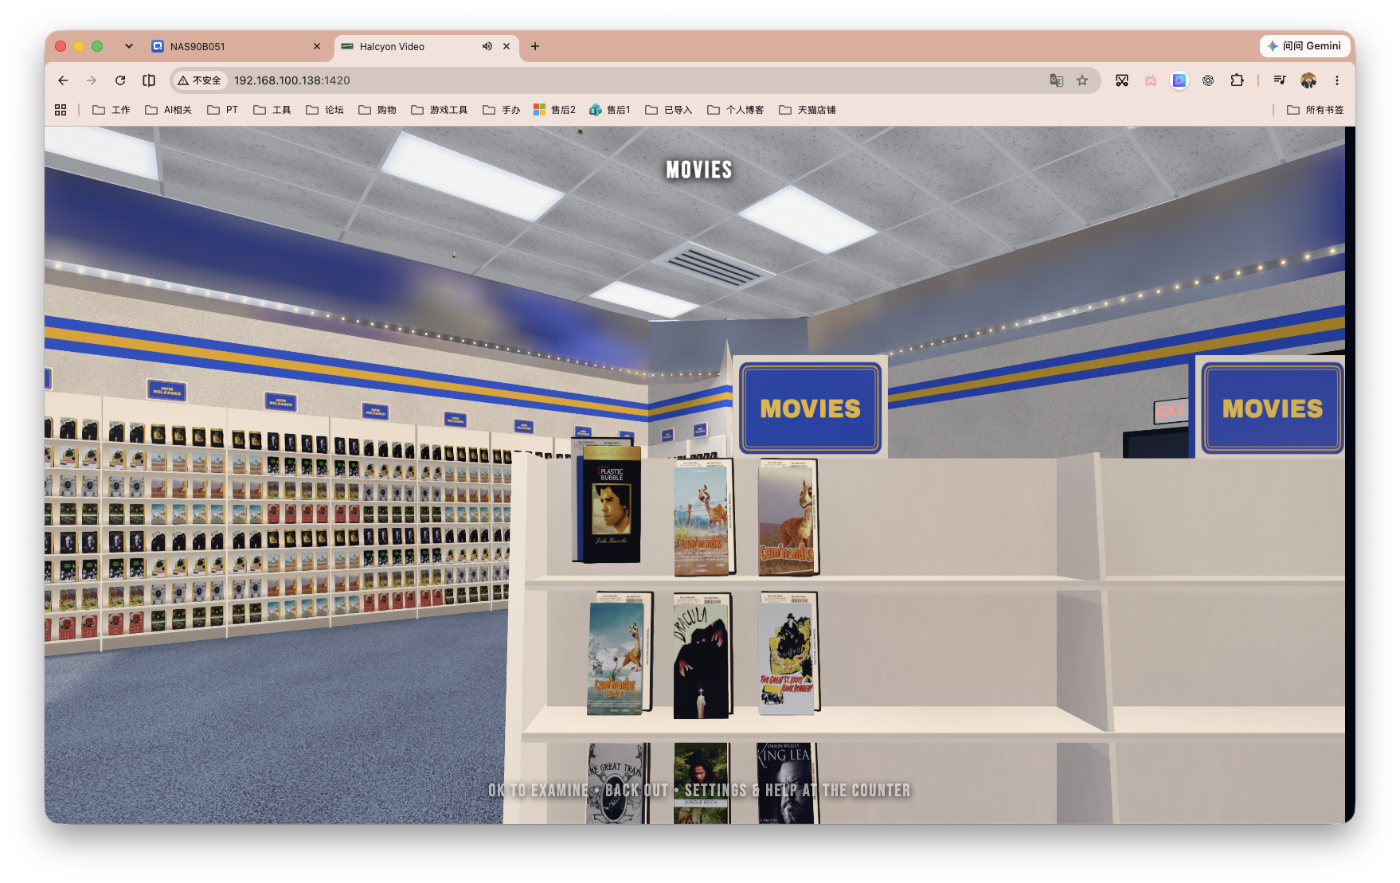Click the 不安全 site security chip
This screenshot has height=883, width=1400.
coord(200,80)
